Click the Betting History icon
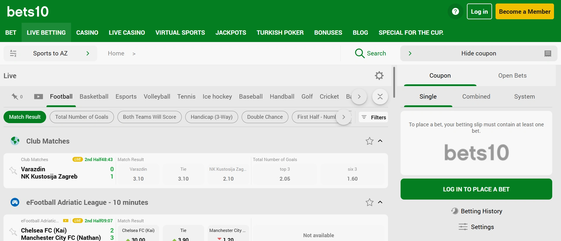The height and width of the screenshot is (241, 561). point(455,211)
